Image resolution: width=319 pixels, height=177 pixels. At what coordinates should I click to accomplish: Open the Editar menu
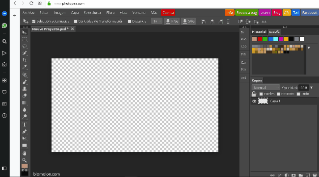click(44, 13)
